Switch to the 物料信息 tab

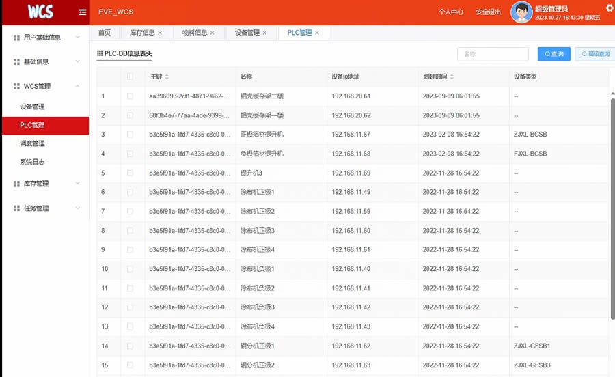(198, 33)
